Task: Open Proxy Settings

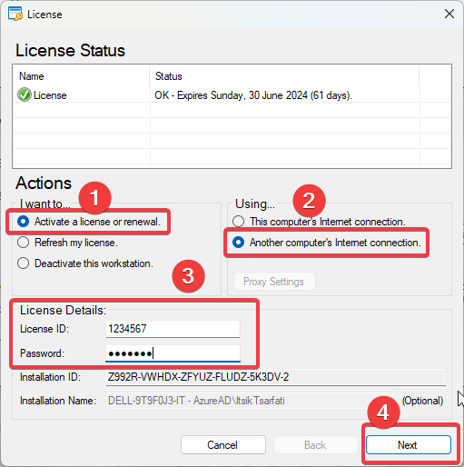Action: click(274, 282)
